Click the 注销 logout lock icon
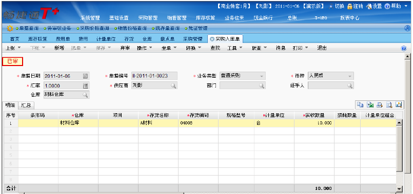This screenshot has height=194, width=413. pyautogui.click(x=349, y=6)
